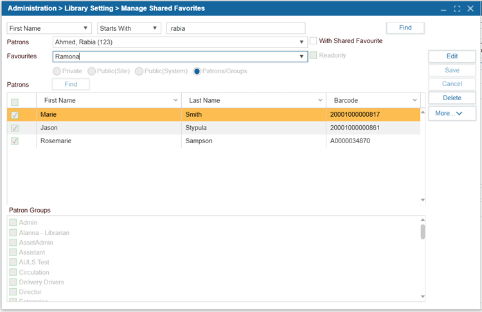This screenshot has height=312, width=482.
Task: Click the Barcode column header
Action: click(x=373, y=100)
